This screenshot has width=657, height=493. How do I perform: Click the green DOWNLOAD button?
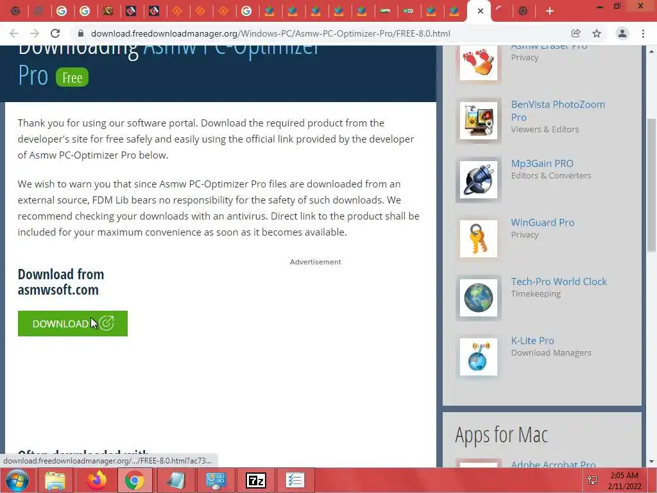[73, 324]
